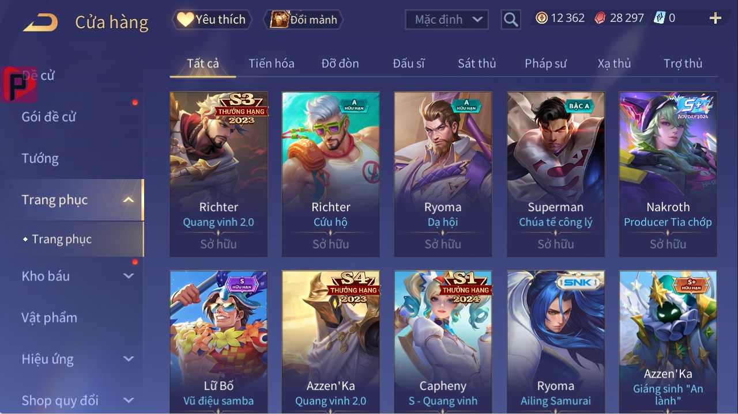Viewport: 738px width, 414px height.
Task: Open the search magnifier icon
Action: point(511,20)
